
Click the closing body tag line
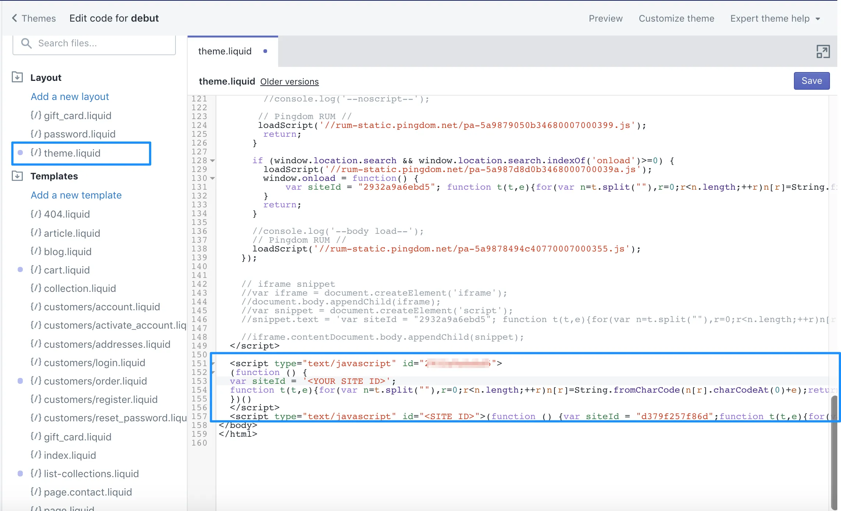coord(238,425)
